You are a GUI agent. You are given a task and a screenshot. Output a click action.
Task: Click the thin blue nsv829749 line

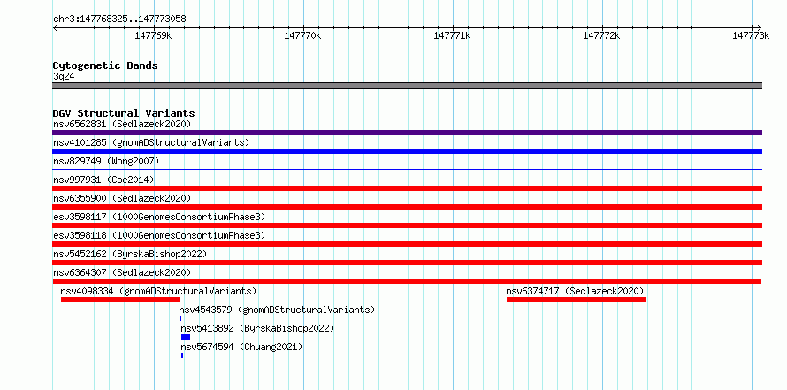click(x=407, y=169)
